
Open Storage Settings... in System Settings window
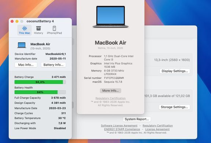tap(174, 107)
